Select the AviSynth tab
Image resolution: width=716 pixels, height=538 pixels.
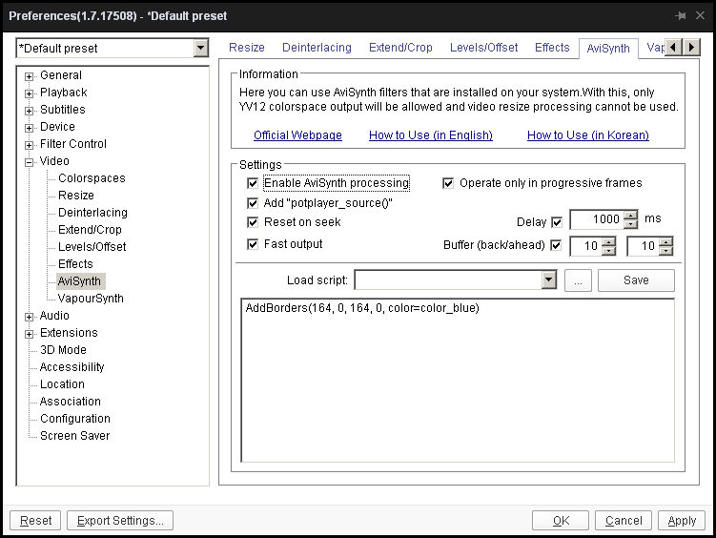(x=608, y=49)
